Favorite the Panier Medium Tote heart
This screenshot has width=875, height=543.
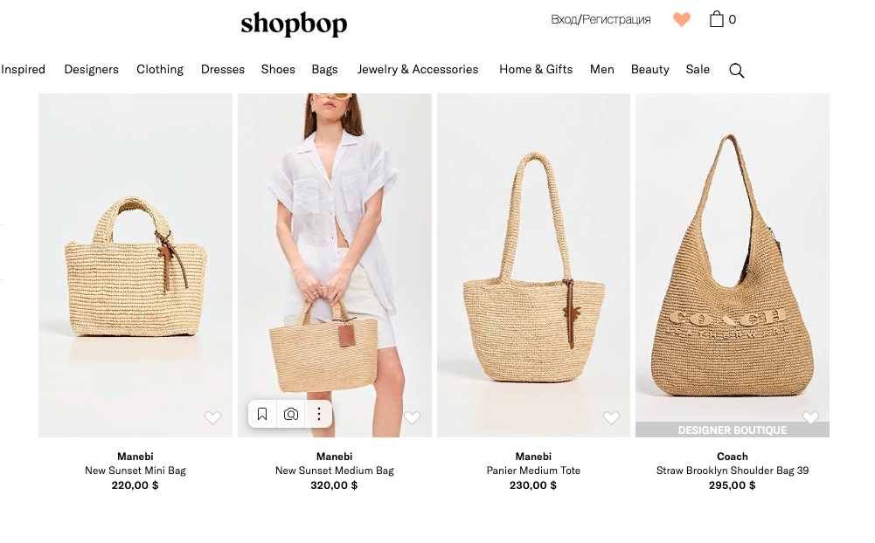tap(611, 417)
